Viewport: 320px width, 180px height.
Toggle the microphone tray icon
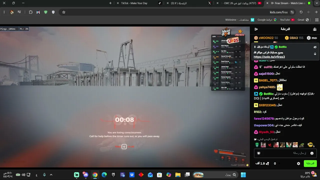pos(44,175)
